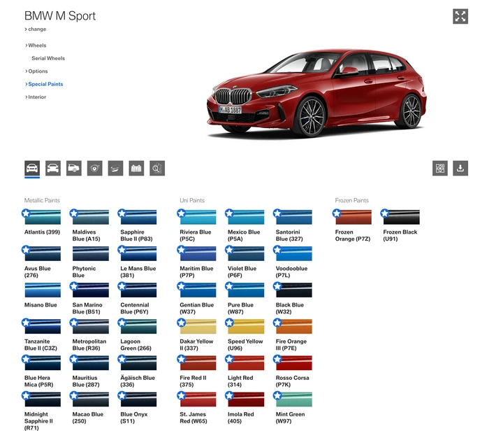This screenshot has height=431, width=503.
Task: Click the star badge on Black Blue swatch
Action: click(277, 286)
